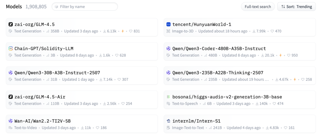Click the 6B parameter size on higgs-audio card

(x=210, y=104)
